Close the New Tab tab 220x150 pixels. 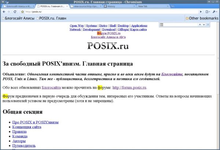(x=168, y=6)
